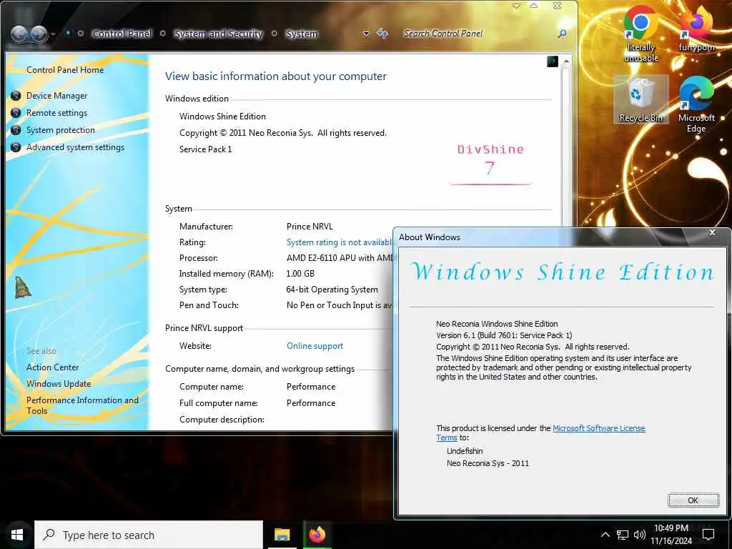732x549 pixels.
Task: Click the maximize up-arrow button of Control Panel window
Action: coord(533,6)
